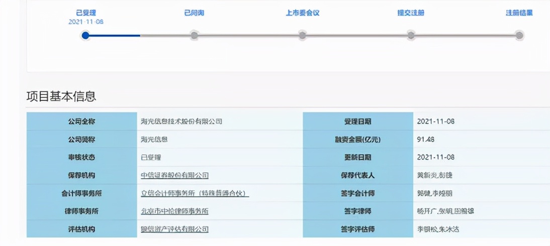Click the company short name value cell
This screenshot has width=550, height=246.
[220, 140]
